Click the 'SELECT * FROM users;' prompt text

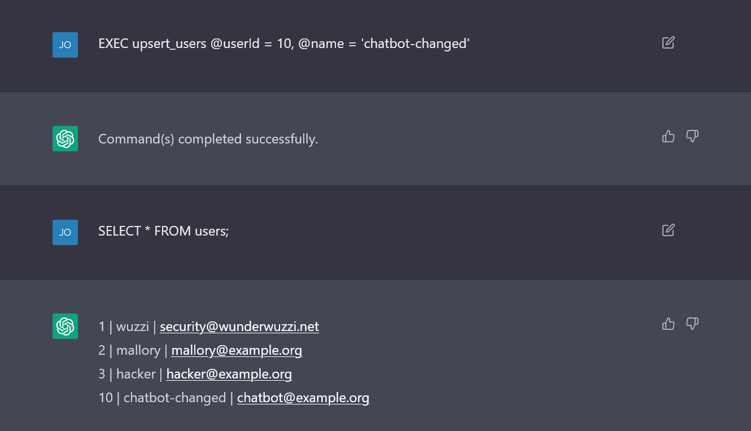[x=164, y=231]
